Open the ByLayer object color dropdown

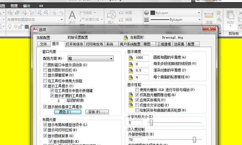point(175,13)
